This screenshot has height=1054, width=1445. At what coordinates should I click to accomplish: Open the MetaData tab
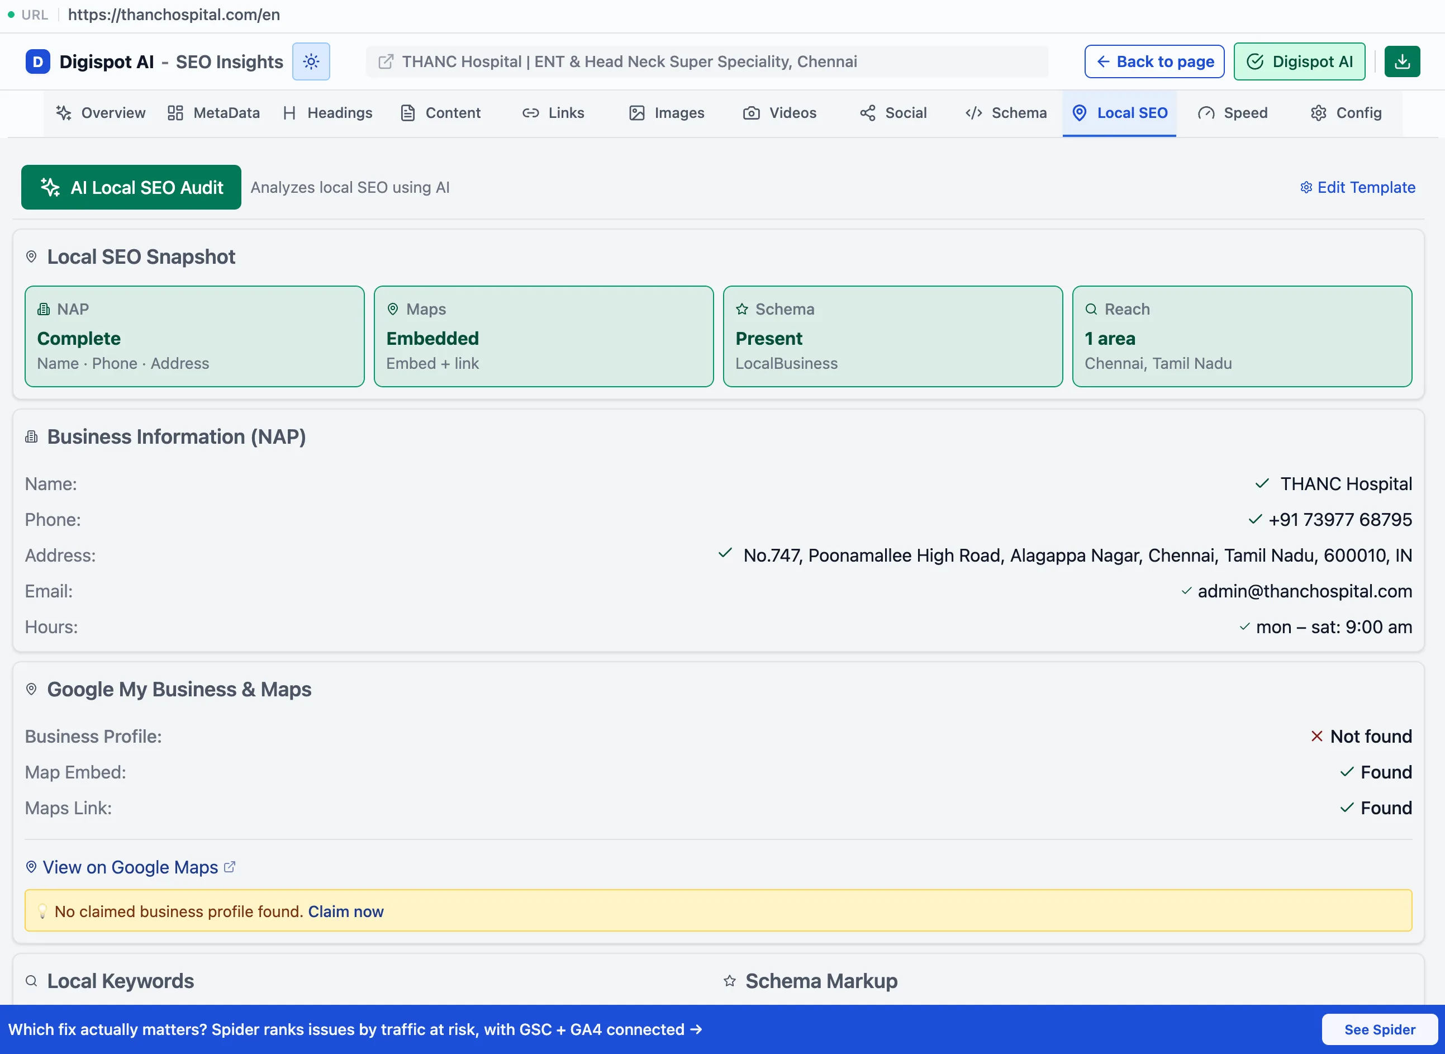pos(213,113)
